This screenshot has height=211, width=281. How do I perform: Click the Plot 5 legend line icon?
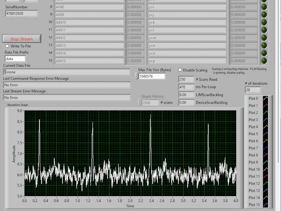pyautogui.click(x=266, y=134)
